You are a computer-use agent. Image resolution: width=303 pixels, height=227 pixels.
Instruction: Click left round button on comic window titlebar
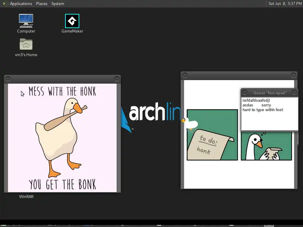(185, 75)
